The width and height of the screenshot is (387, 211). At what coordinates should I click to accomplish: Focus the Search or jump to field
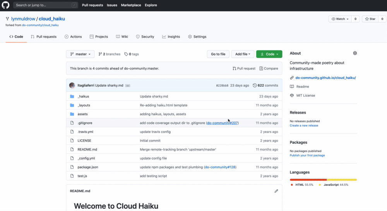pyautogui.click(x=46, y=5)
